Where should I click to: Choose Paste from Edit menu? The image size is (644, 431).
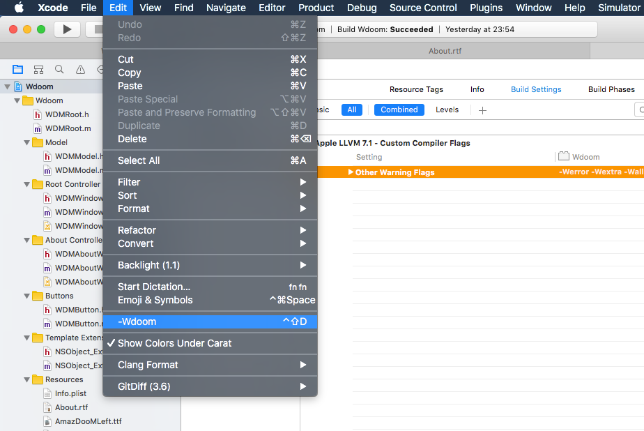(210, 86)
